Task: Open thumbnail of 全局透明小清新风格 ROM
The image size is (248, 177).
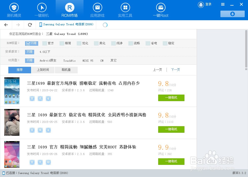Action: point(12,122)
